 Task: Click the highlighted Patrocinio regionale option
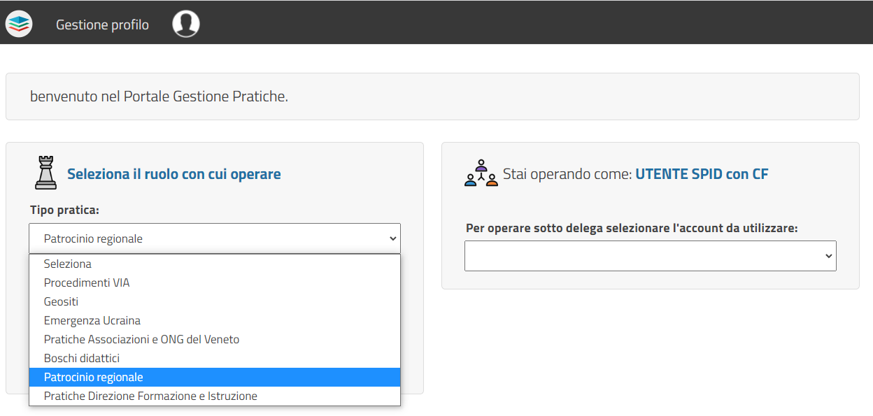(94, 378)
